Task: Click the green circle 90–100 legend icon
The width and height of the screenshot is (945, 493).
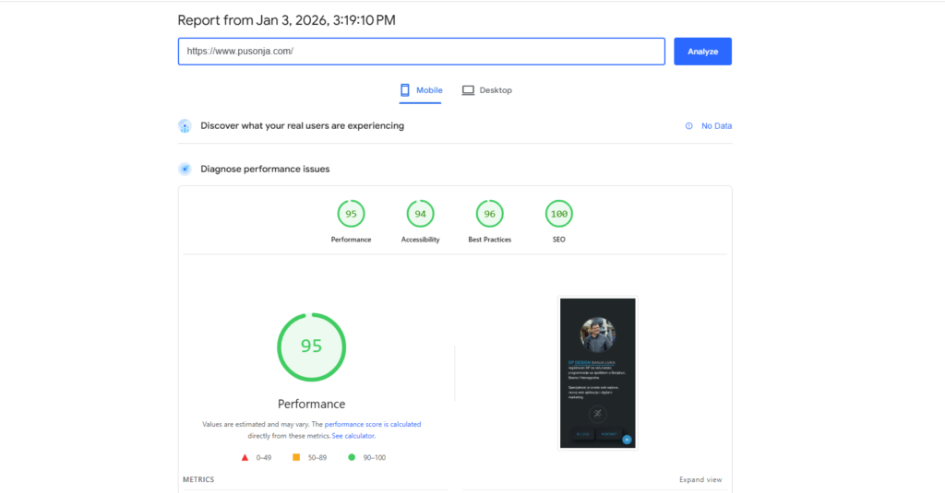Action: click(x=352, y=457)
